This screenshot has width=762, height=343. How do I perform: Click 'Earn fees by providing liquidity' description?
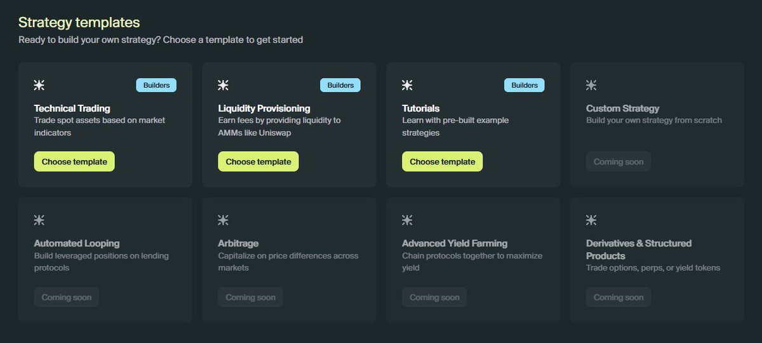(279, 126)
